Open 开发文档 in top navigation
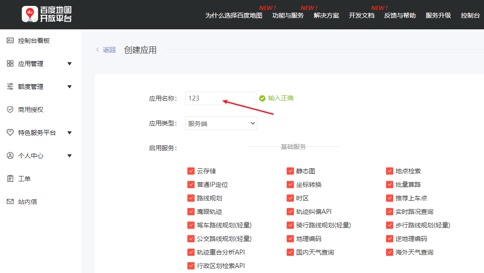Screen dimensions: 484x273 click(x=362, y=15)
